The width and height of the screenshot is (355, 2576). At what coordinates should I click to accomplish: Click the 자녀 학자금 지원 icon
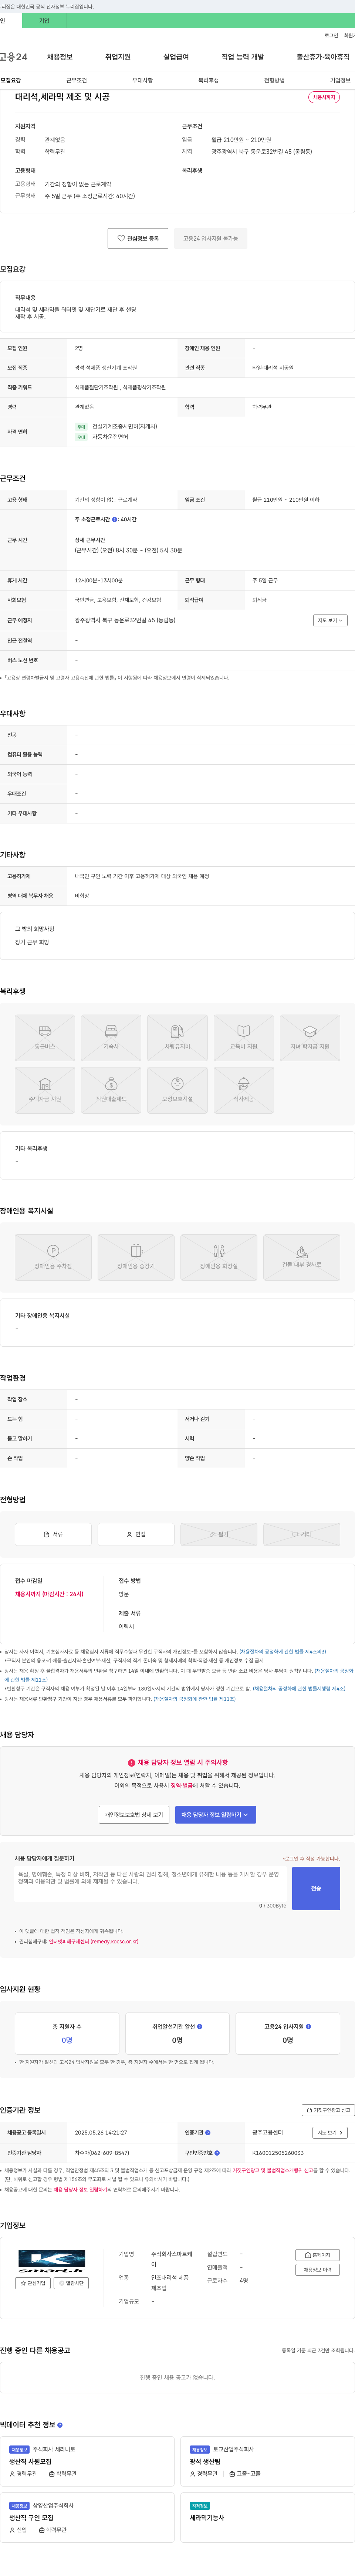click(x=310, y=1037)
